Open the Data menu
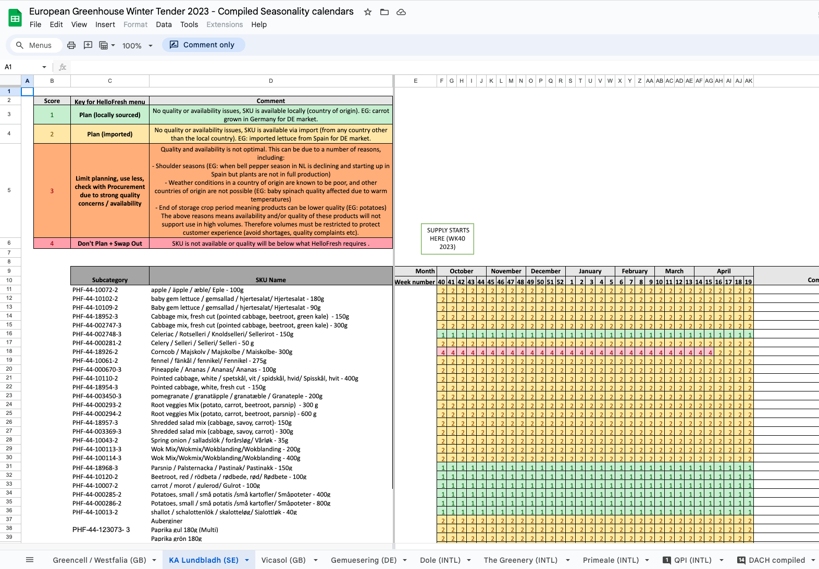The width and height of the screenshot is (819, 569). tap(164, 24)
